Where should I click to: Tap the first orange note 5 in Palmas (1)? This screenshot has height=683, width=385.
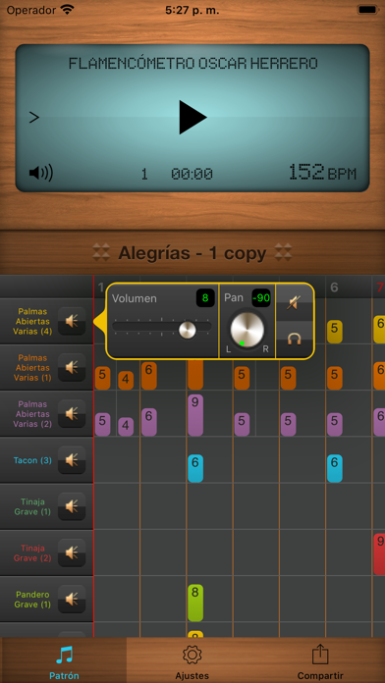pos(102,378)
